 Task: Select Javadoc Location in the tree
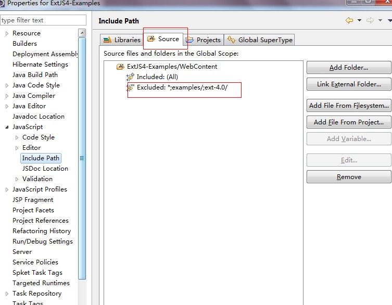(x=39, y=117)
